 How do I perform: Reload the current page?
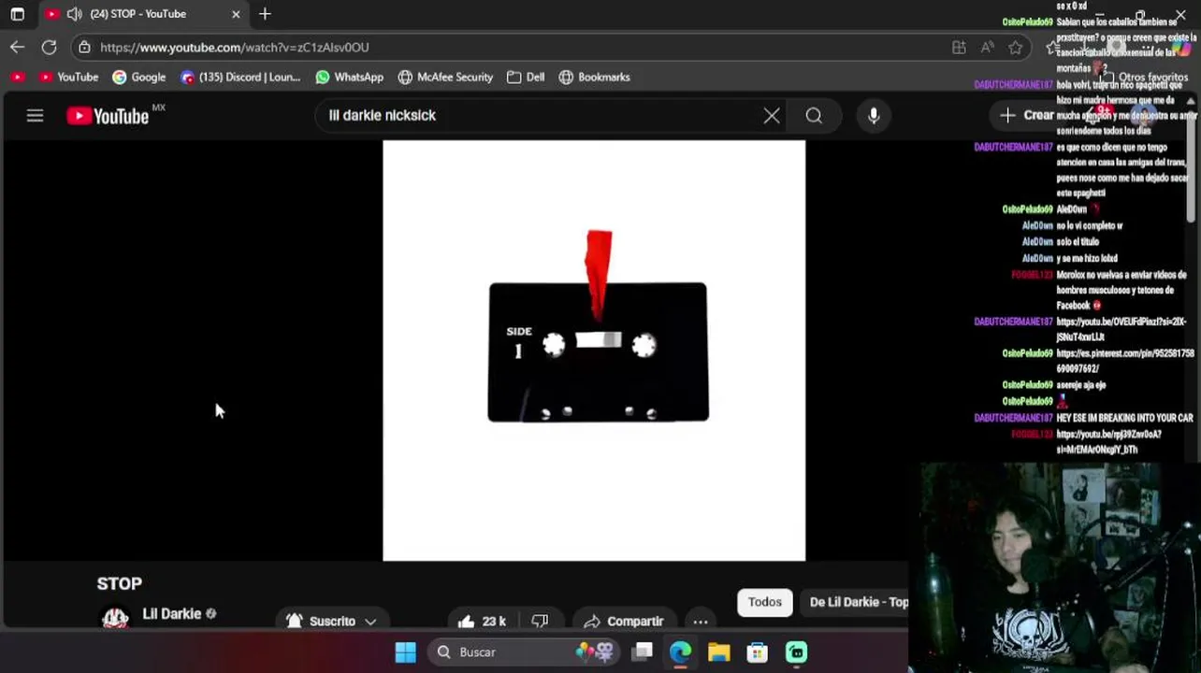click(49, 47)
